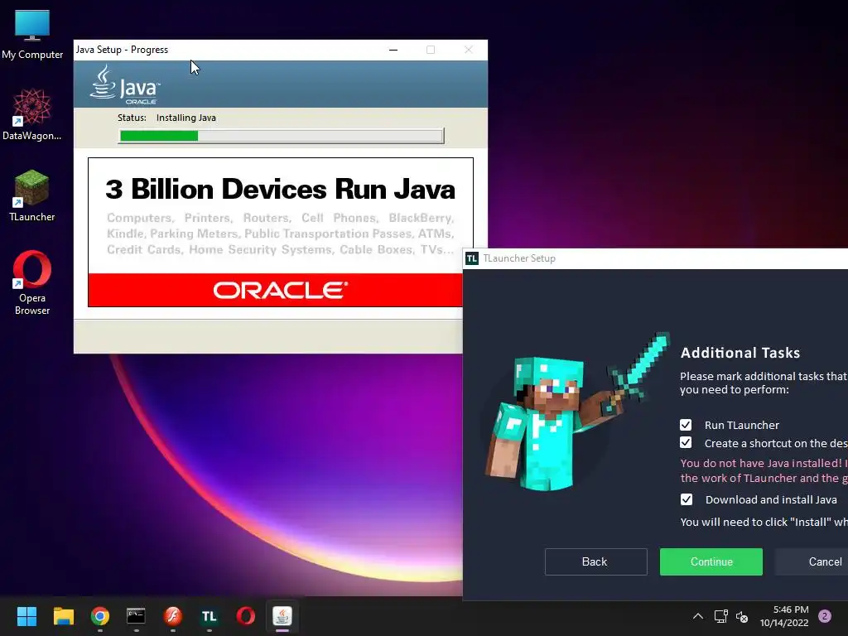Open the Opera Browser desktop shortcut
848x636 pixels.
point(32,282)
